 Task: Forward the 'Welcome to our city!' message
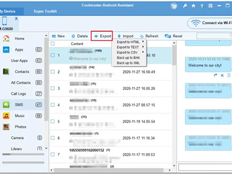(x=215, y=75)
